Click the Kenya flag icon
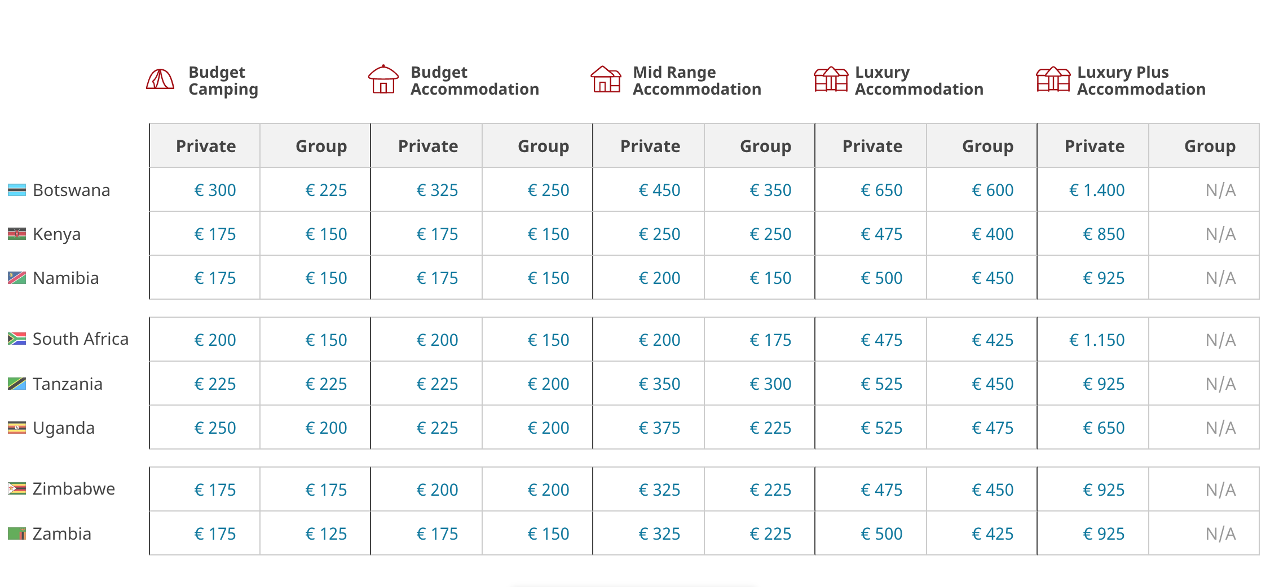The image size is (1279, 587). pos(17,234)
